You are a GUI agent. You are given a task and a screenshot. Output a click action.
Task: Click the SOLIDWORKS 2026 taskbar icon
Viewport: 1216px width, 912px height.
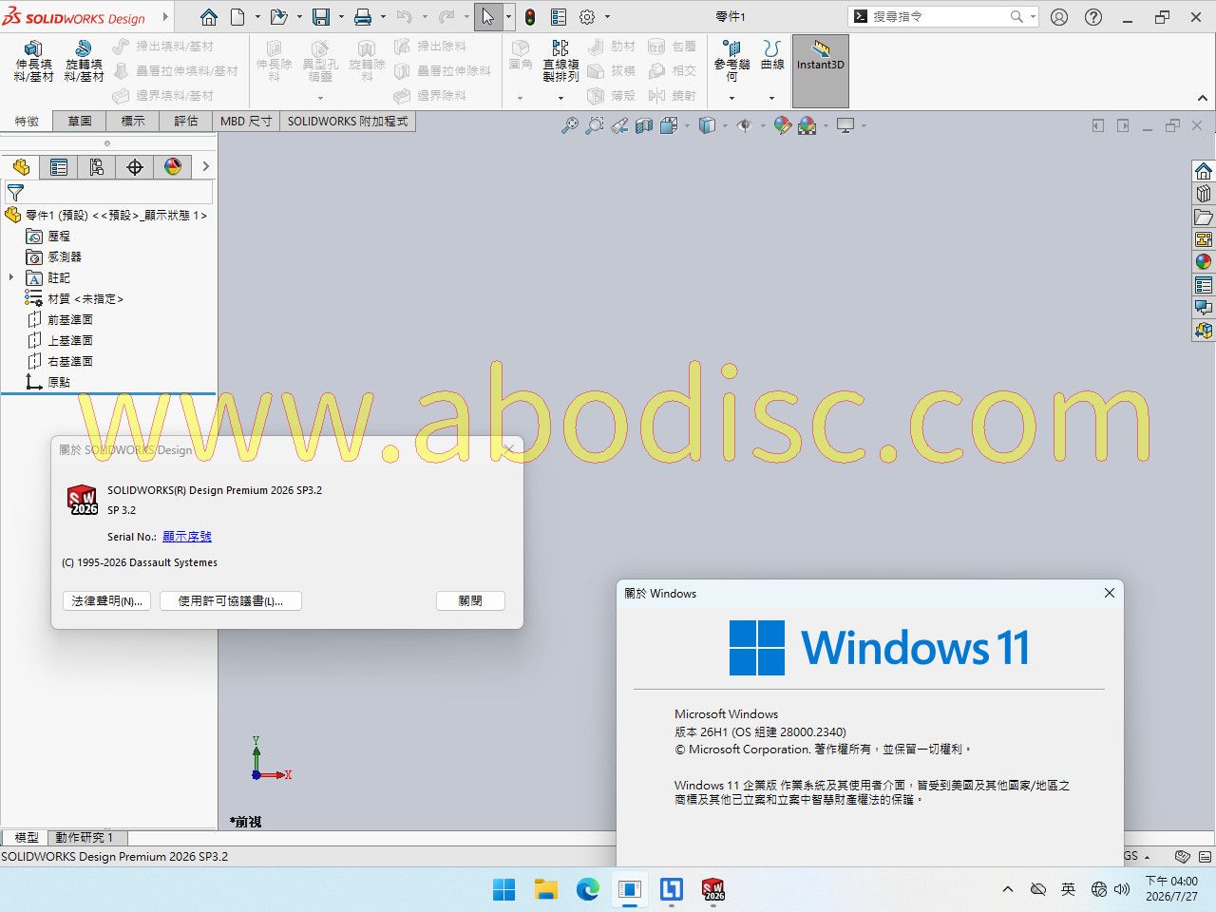(x=713, y=889)
